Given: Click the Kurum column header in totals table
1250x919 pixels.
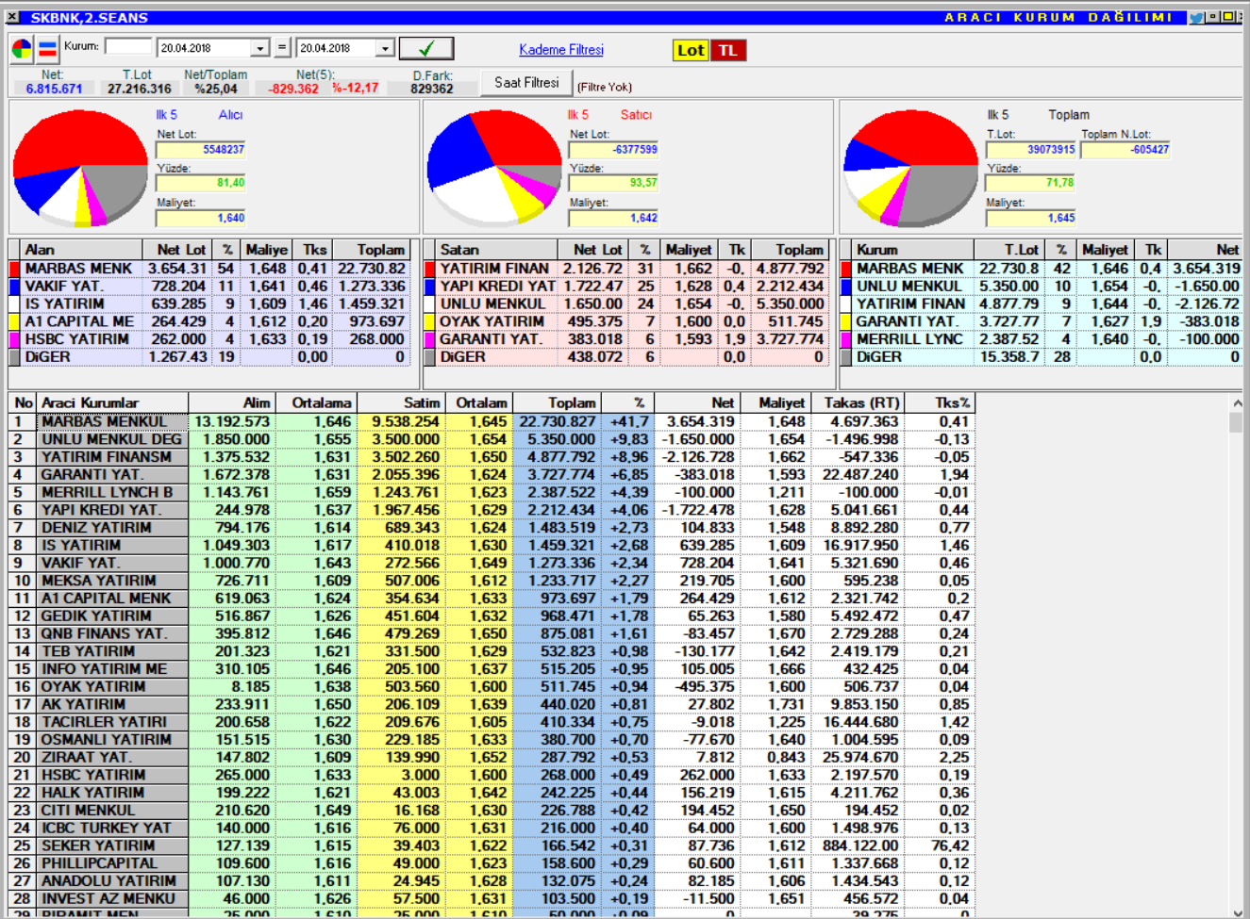Looking at the screenshot, I should [x=911, y=250].
